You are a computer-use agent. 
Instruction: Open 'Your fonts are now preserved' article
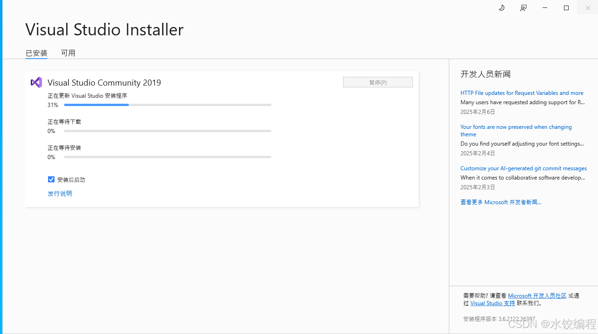(x=516, y=131)
